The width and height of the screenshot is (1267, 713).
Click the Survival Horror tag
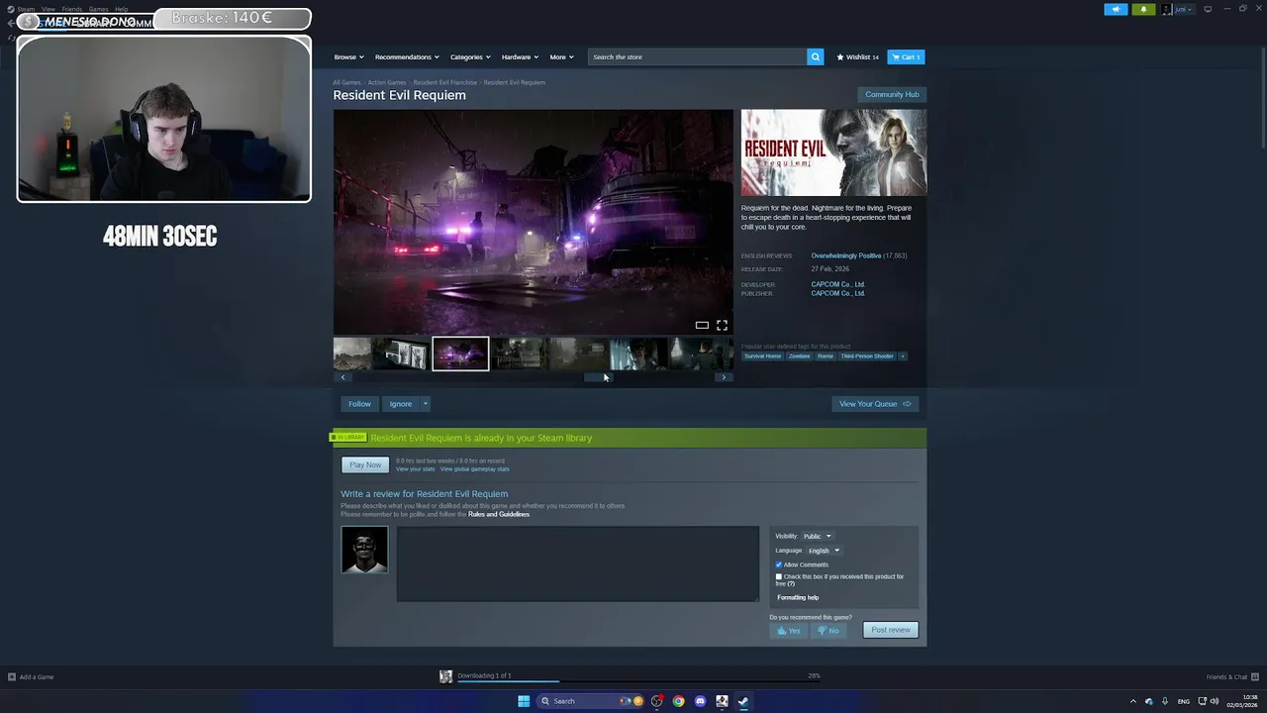tap(763, 356)
